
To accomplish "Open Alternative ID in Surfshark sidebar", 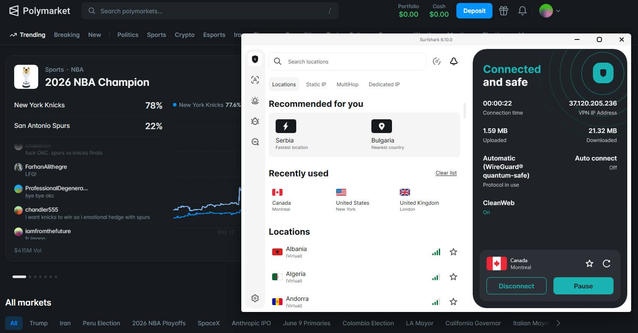I will pyautogui.click(x=255, y=80).
